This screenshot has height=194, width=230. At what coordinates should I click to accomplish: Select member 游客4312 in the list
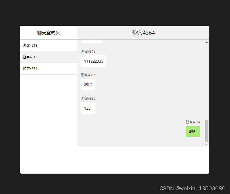pyautogui.click(x=49, y=57)
